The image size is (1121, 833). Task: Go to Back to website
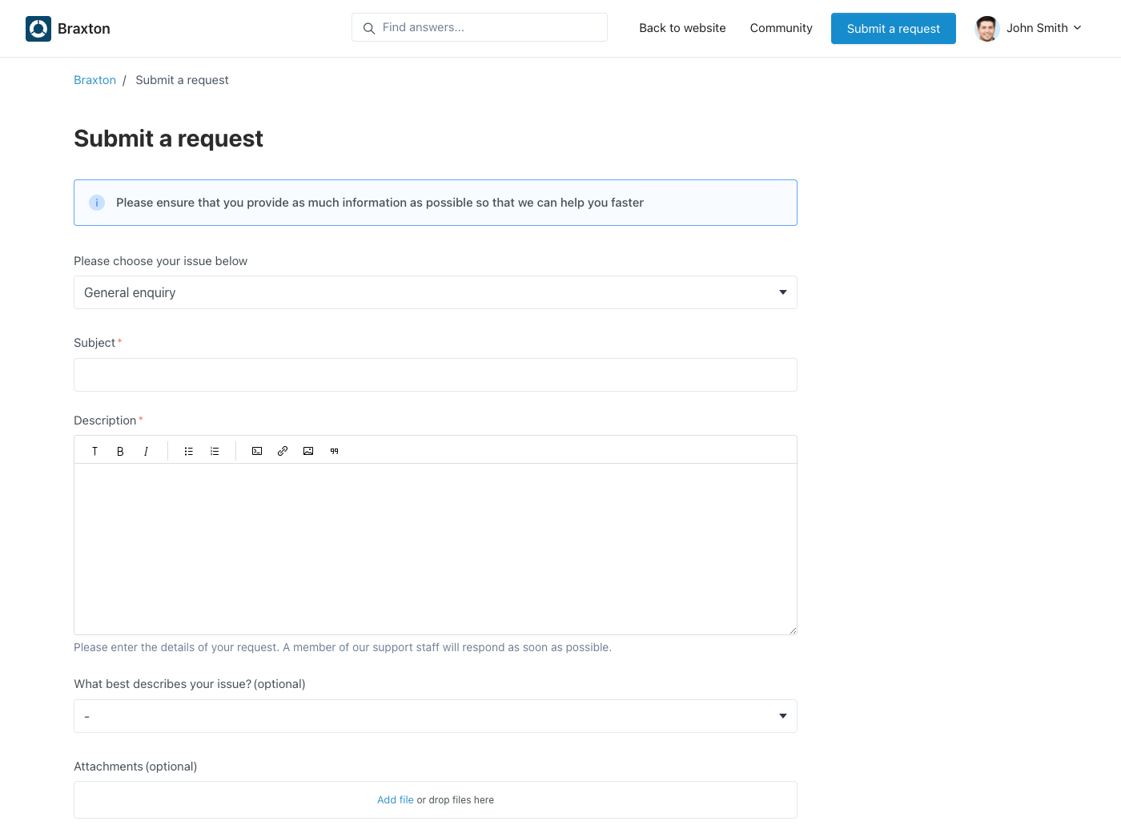(x=682, y=28)
